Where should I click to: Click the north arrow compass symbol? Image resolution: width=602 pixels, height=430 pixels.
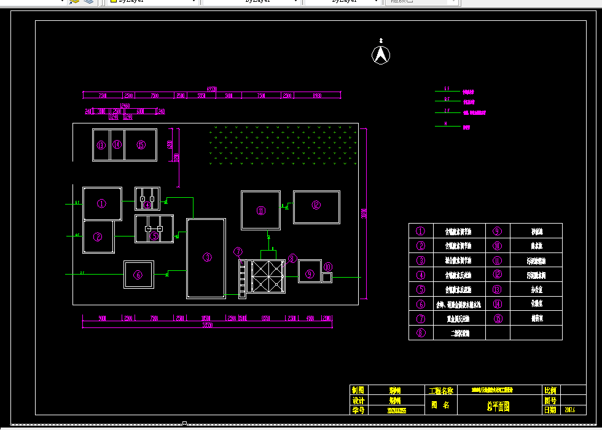pos(381,55)
